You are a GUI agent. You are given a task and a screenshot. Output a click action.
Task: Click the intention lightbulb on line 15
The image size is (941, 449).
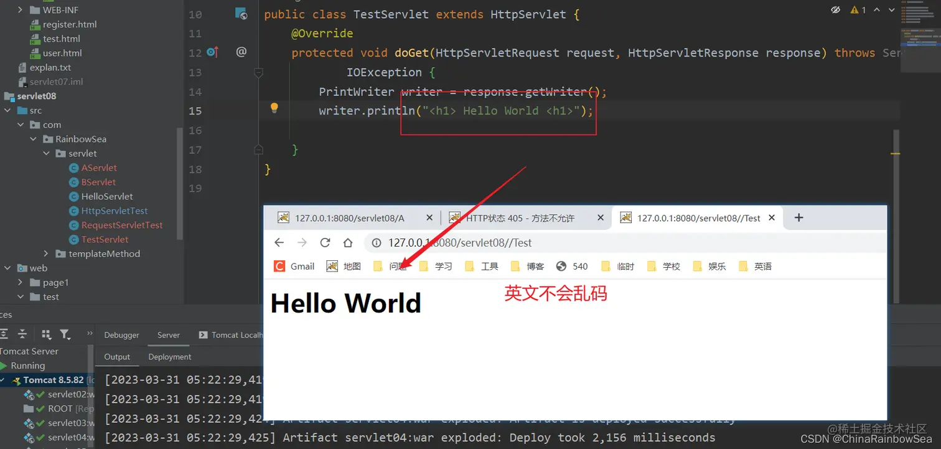[274, 108]
